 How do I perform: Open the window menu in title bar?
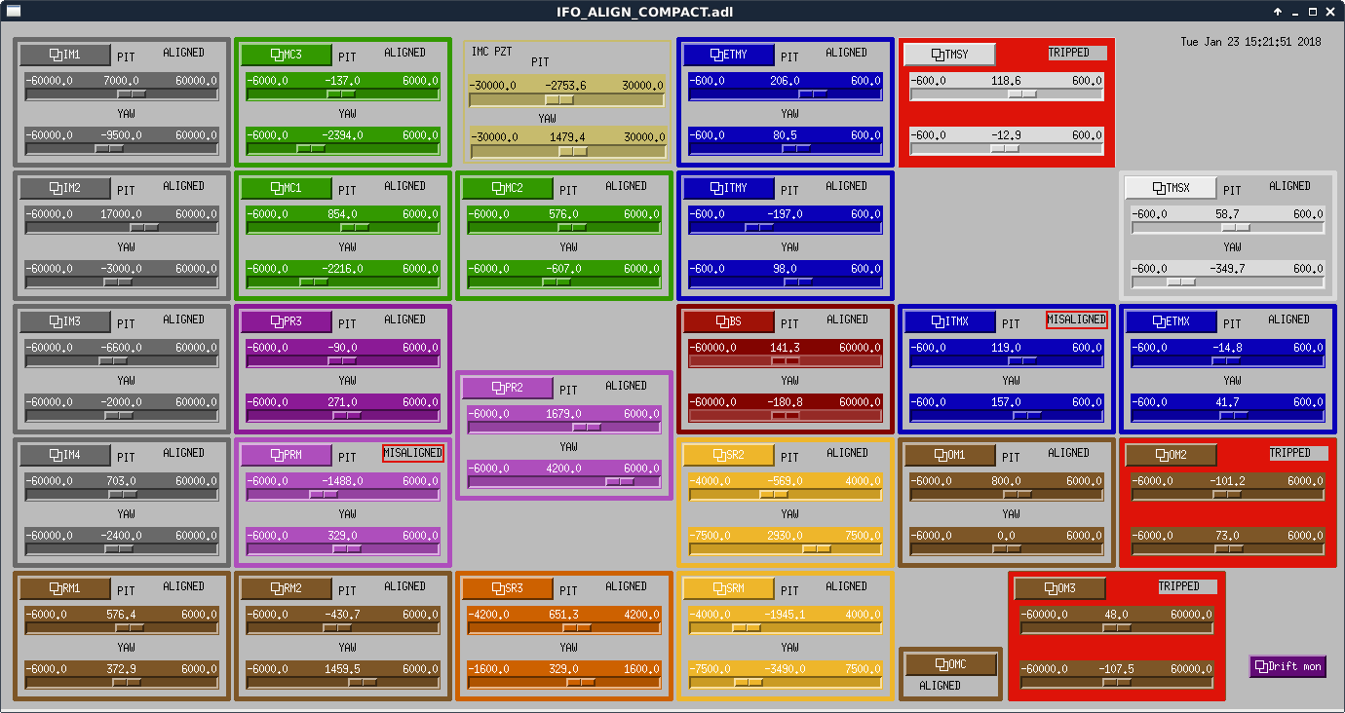[13, 11]
